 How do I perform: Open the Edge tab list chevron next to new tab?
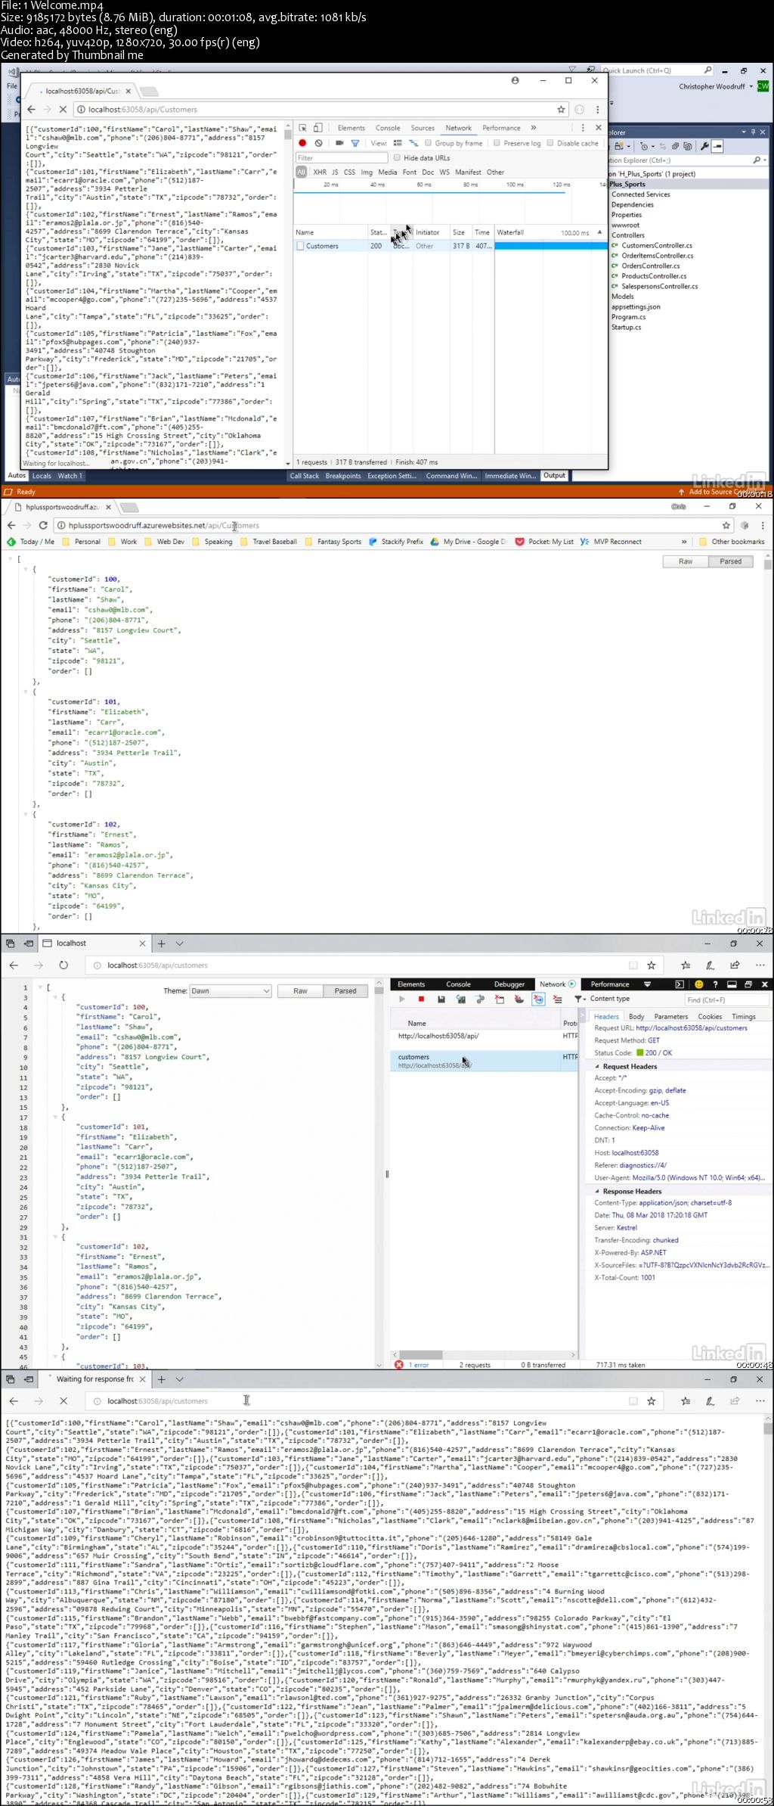(179, 943)
